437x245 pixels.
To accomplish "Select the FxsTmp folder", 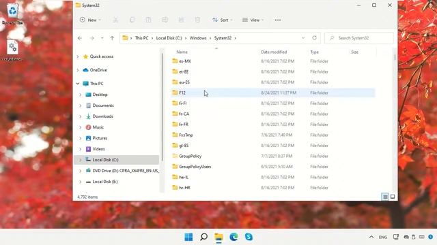I will tap(186, 135).
